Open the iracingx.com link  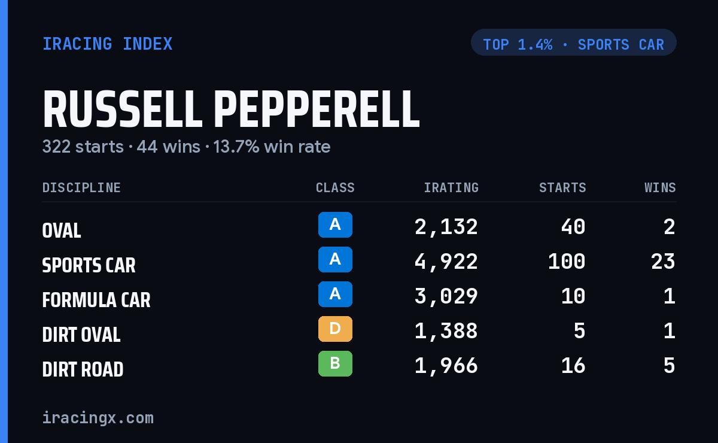tap(98, 417)
